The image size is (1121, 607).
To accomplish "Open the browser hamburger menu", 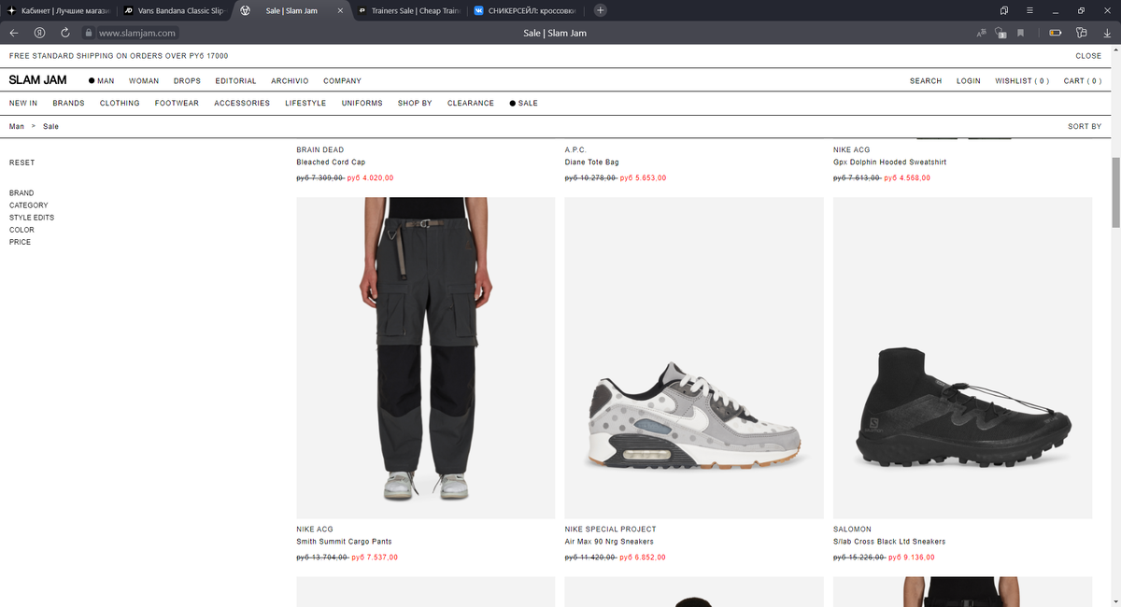I will tap(1029, 10).
